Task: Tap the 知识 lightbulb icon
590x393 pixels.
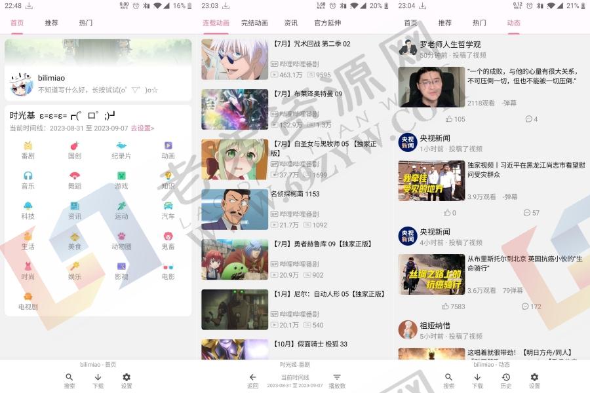Action: click(168, 176)
